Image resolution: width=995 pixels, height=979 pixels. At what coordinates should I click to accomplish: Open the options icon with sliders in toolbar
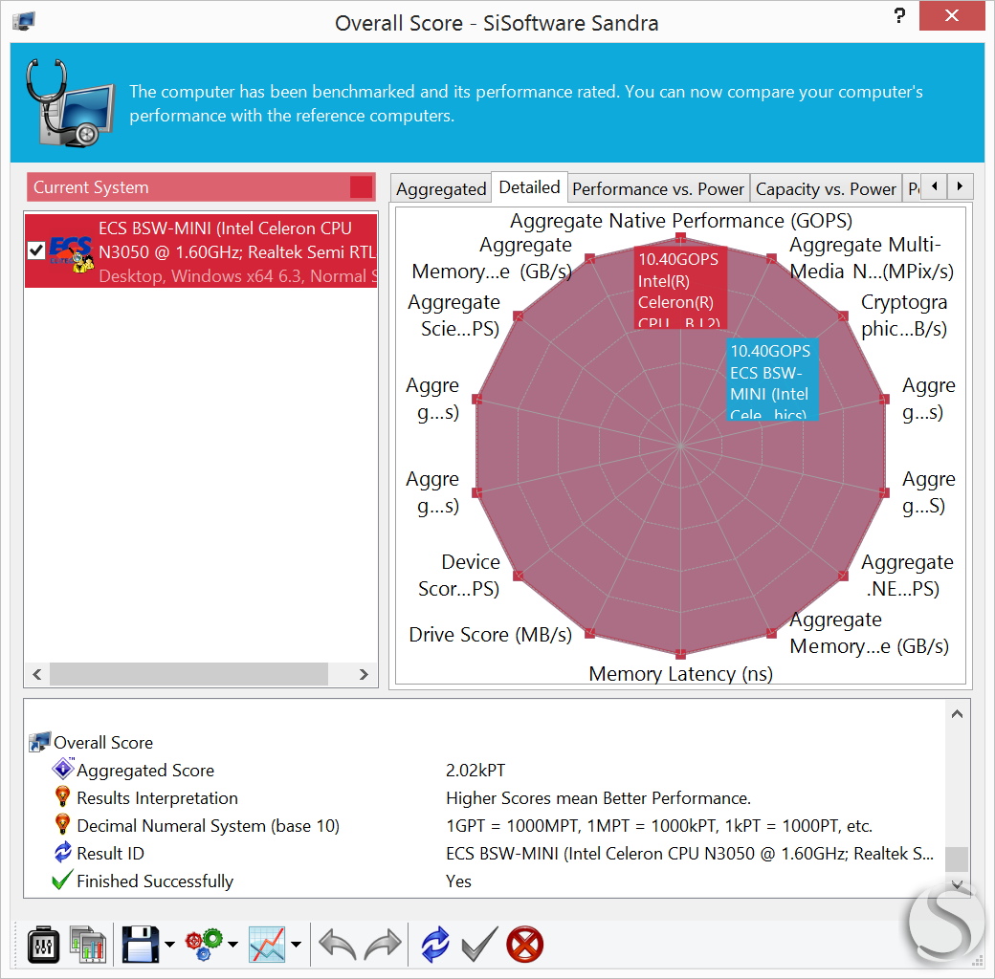coord(43,945)
